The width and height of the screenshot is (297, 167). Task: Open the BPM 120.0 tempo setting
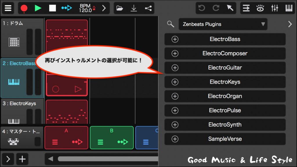pyautogui.click(x=85, y=8)
